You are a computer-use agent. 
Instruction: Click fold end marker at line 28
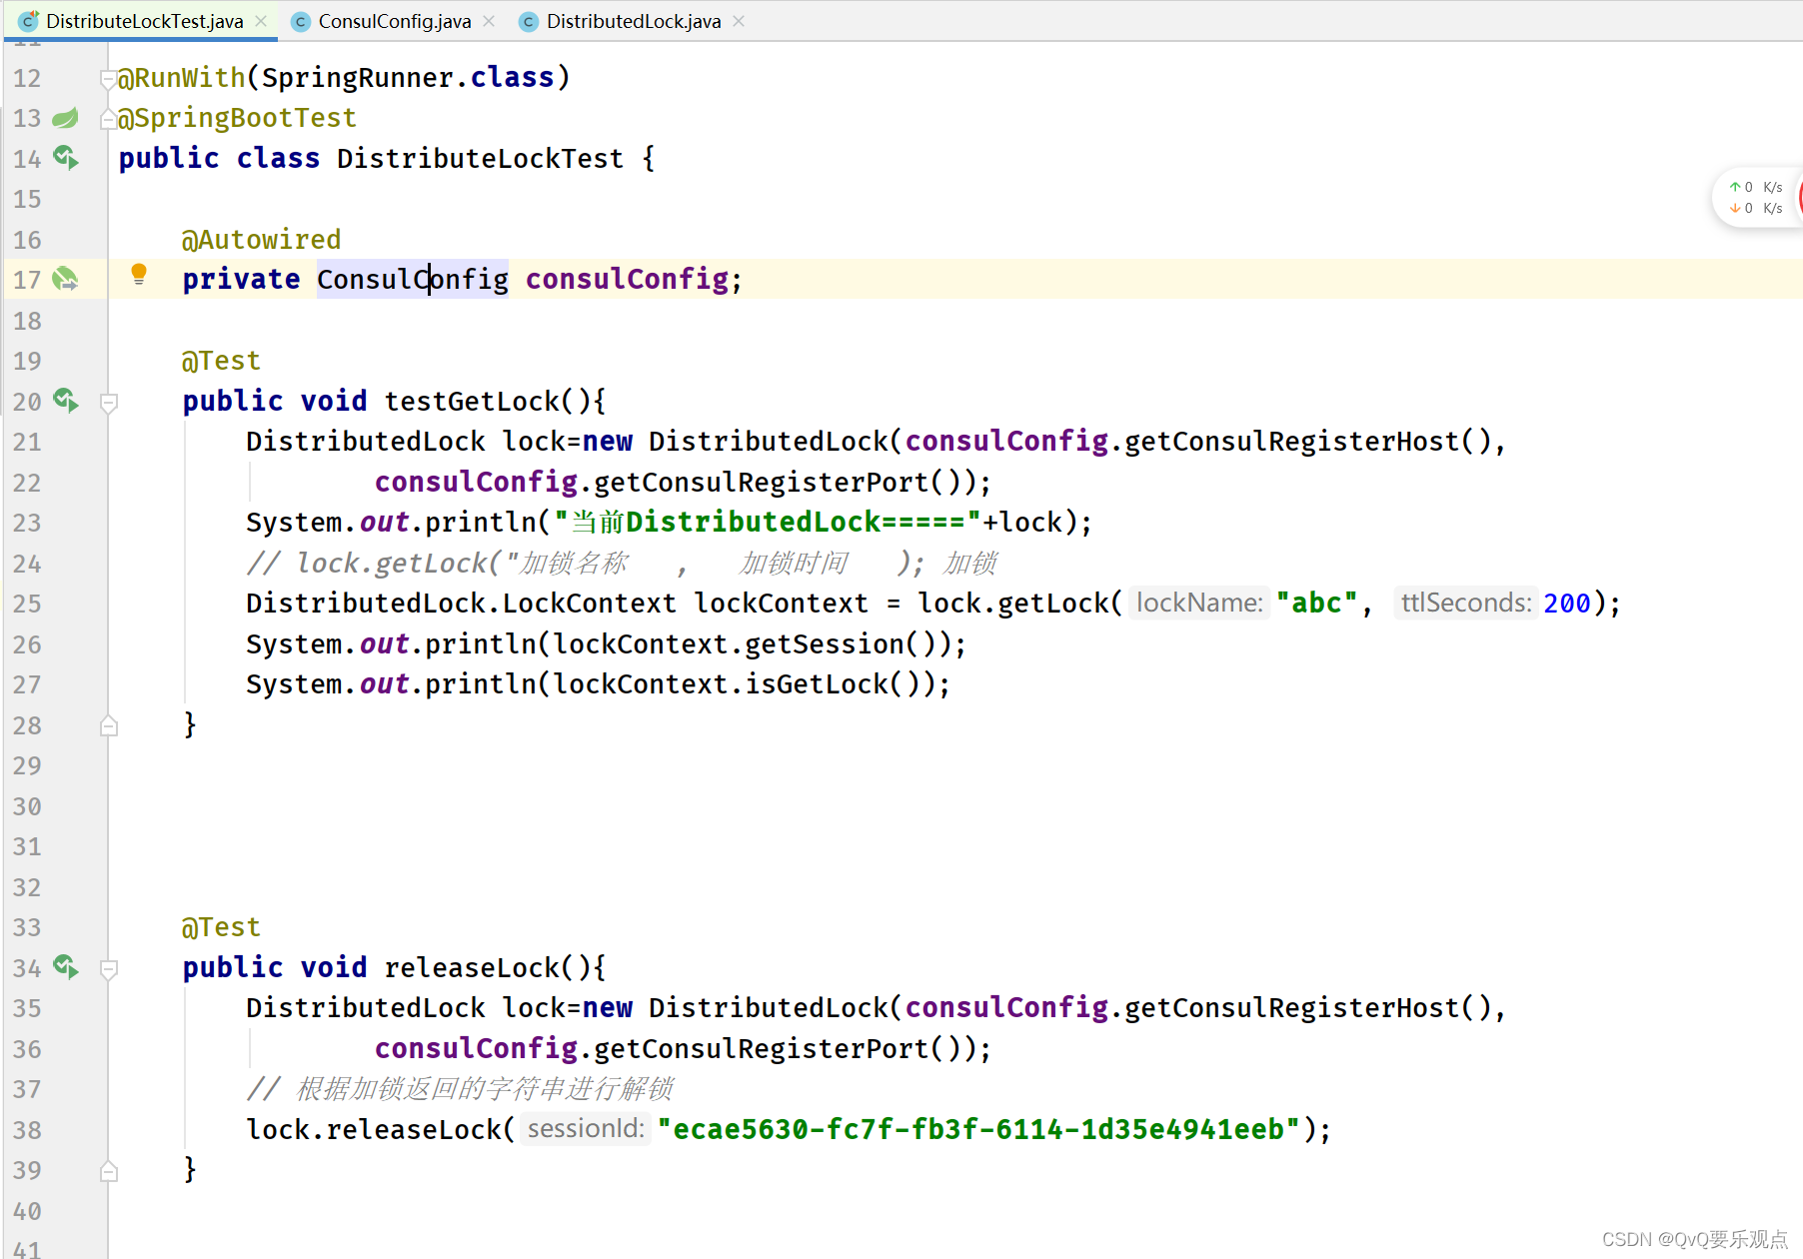pos(109,726)
